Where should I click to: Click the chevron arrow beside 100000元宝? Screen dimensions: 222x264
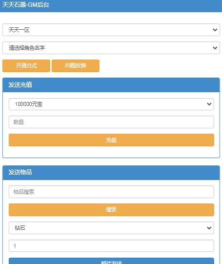click(x=209, y=104)
